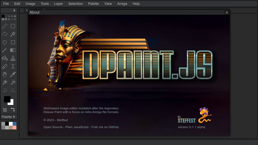The width and height of the screenshot is (258, 145).
Task: Select the paint bucket fill tool
Action: pos(5,58)
